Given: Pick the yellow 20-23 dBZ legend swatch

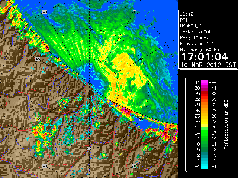Looking at the screenshot, I should click(x=205, y=122).
